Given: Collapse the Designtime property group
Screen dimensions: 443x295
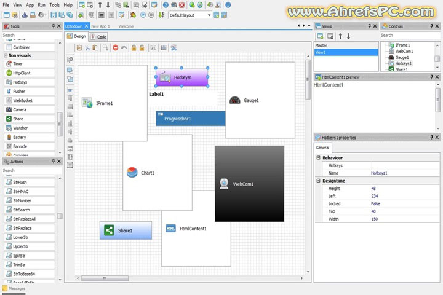Looking at the screenshot, I should tap(319, 181).
